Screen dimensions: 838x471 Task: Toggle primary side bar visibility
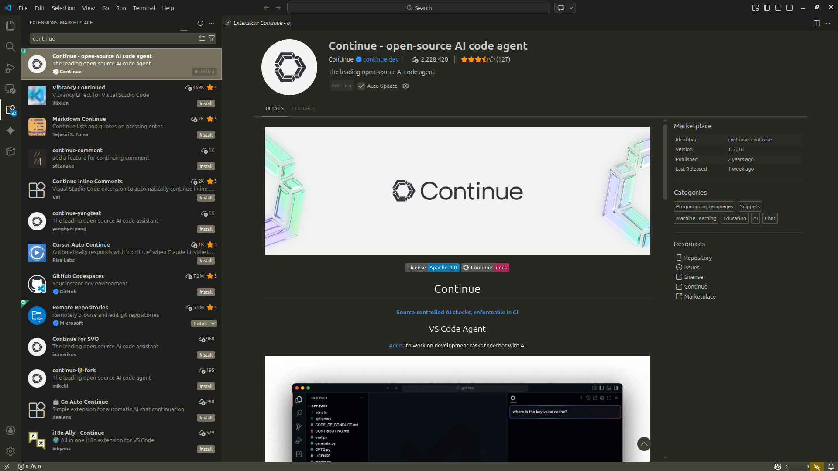click(x=767, y=8)
